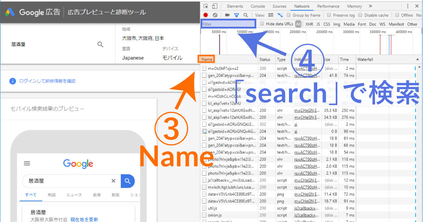
Task: Toggle the Waterfall sort arrow
Action: click(418, 60)
